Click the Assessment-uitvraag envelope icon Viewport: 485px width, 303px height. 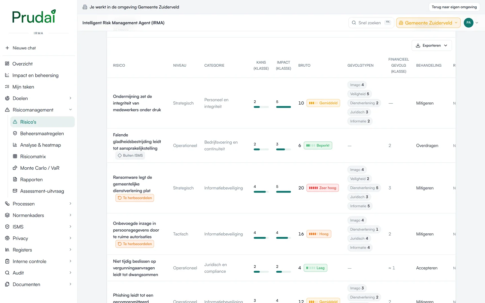(15, 191)
